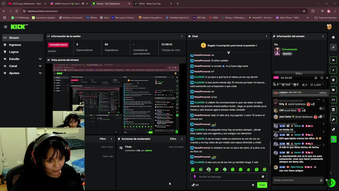Open the Chat panel three-dot menu
339x191 pixels.
(x=266, y=36)
